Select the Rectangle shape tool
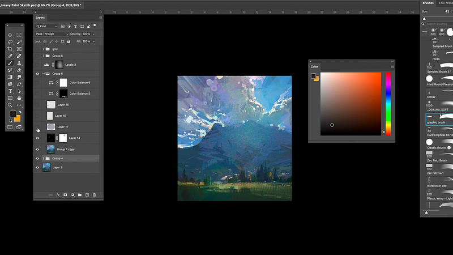Viewport: 453px width, 255px height. tap(10, 98)
